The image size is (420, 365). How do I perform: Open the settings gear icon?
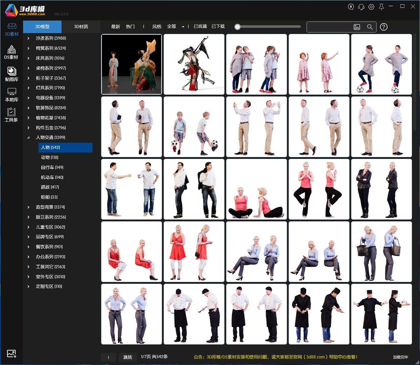point(371,7)
